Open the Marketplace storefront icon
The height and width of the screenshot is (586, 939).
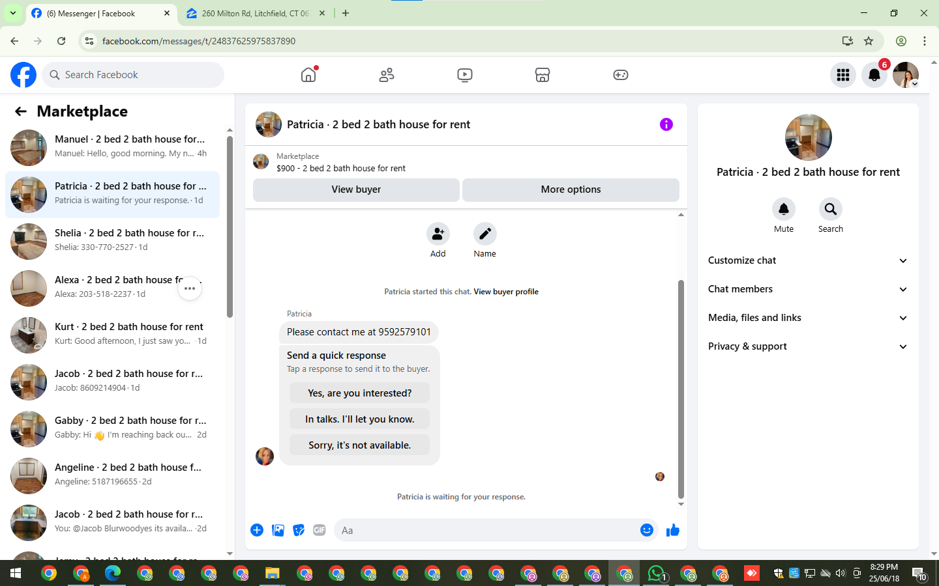click(543, 75)
